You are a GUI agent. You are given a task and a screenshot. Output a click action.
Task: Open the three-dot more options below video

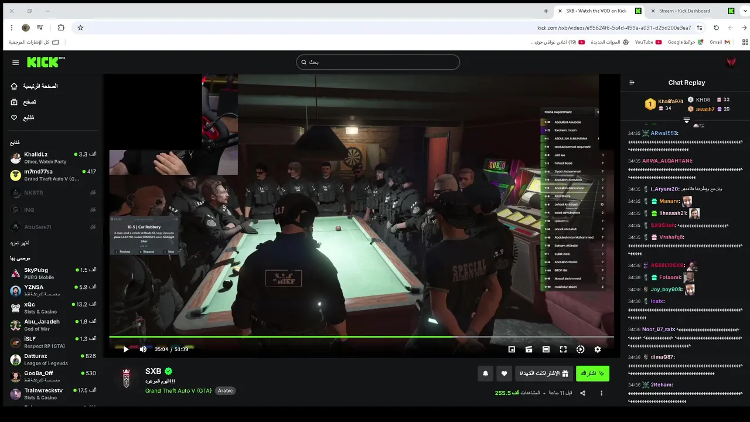[601, 393]
